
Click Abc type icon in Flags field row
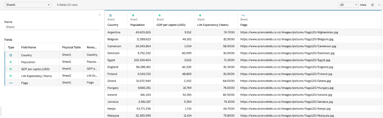(11, 83)
